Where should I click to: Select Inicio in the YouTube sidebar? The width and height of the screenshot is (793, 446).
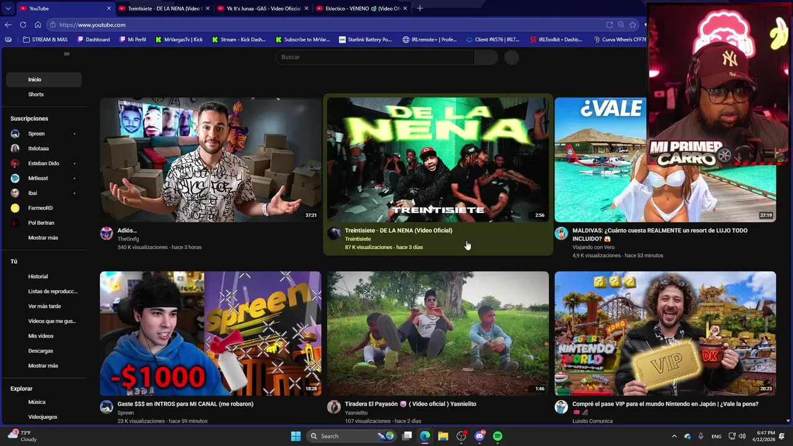click(x=43, y=79)
